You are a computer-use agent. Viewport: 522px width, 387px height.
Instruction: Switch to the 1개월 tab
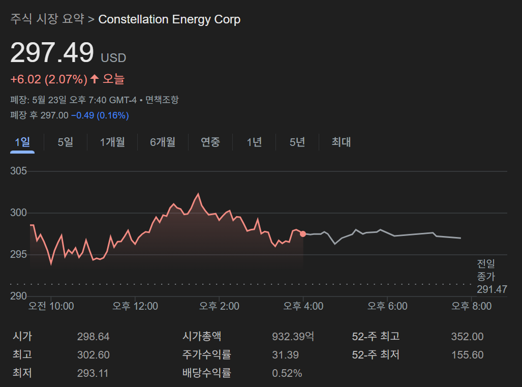(112, 142)
